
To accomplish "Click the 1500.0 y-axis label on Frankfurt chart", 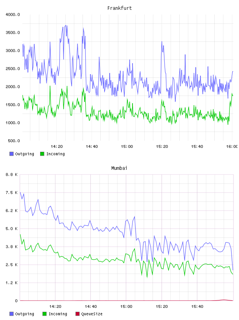I will coord(13,105).
